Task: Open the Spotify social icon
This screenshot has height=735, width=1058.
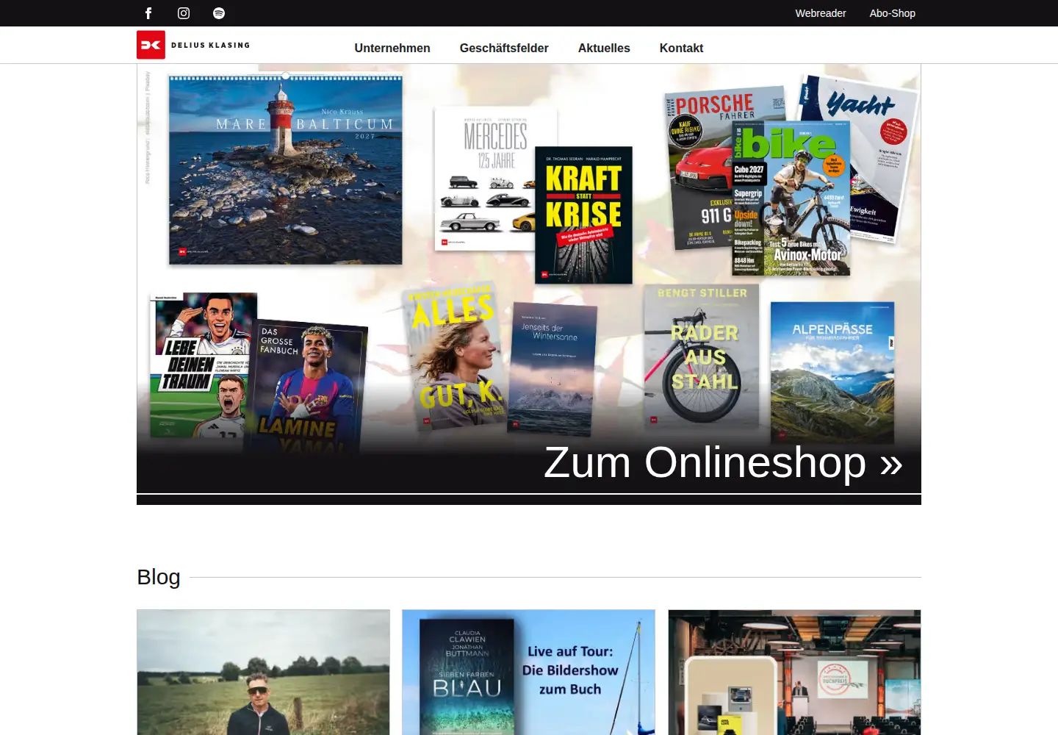Action: point(219,13)
